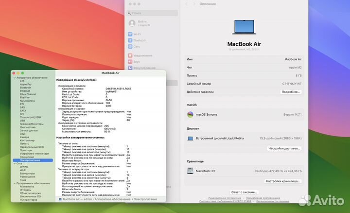Go forward with the right arrow in Settings
Viewport: 350px width, 213px height.
pyautogui.click(x=194, y=4)
